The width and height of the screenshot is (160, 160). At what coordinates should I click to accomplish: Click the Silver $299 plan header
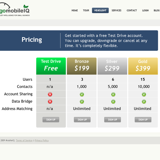[x=112, y=66]
